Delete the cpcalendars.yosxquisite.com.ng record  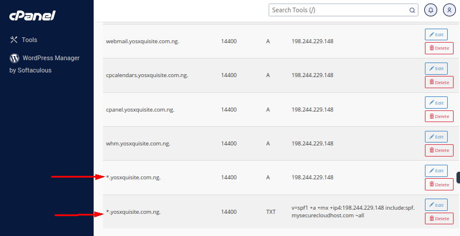point(439,82)
